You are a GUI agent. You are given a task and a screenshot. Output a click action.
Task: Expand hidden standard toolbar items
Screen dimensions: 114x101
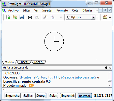pyautogui.click(x=61, y=17)
